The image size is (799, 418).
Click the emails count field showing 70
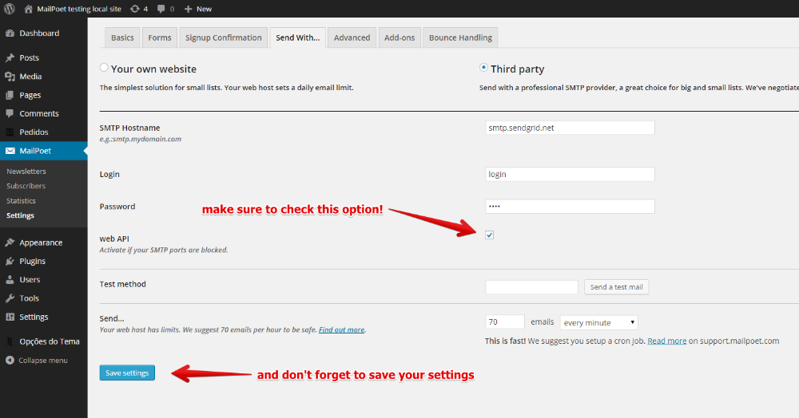pyautogui.click(x=504, y=322)
